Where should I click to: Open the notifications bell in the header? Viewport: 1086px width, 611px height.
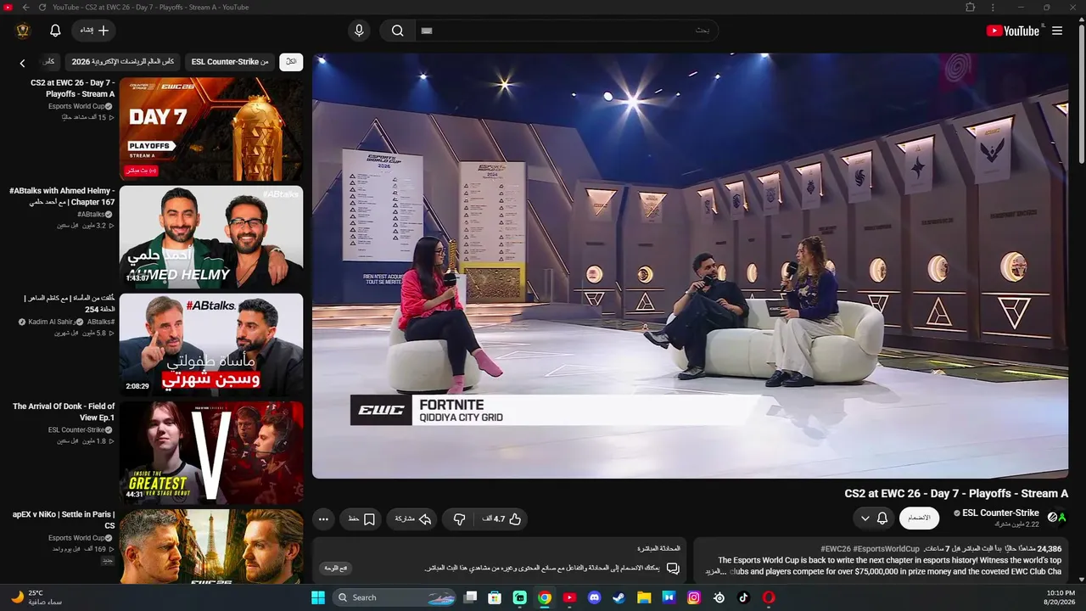(55, 31)
